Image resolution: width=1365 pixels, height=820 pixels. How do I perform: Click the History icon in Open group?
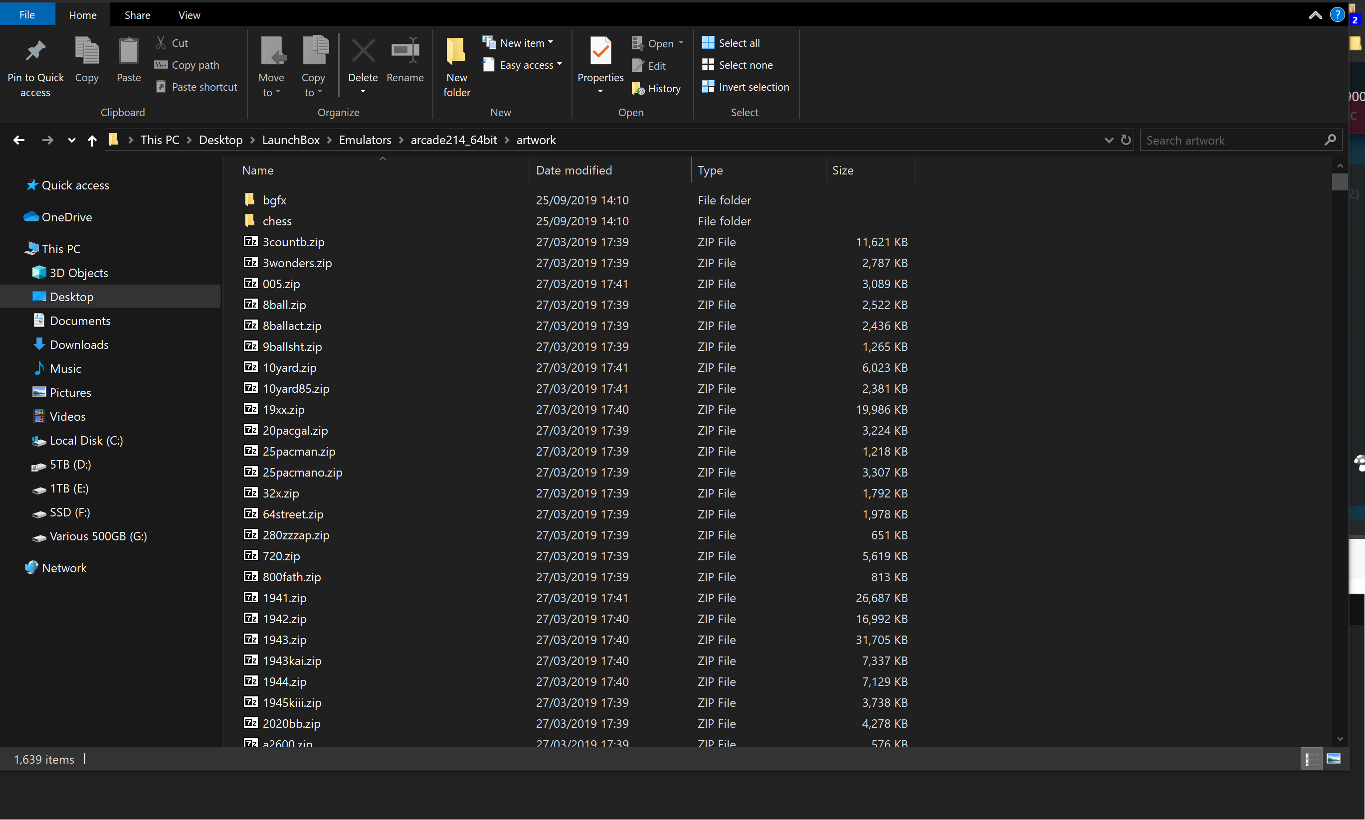[x=638, y=88]
